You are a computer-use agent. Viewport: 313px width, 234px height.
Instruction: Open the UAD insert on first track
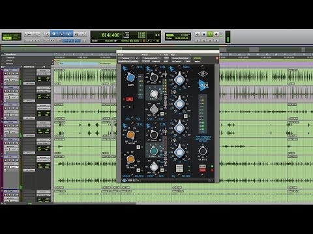point(29,83)
